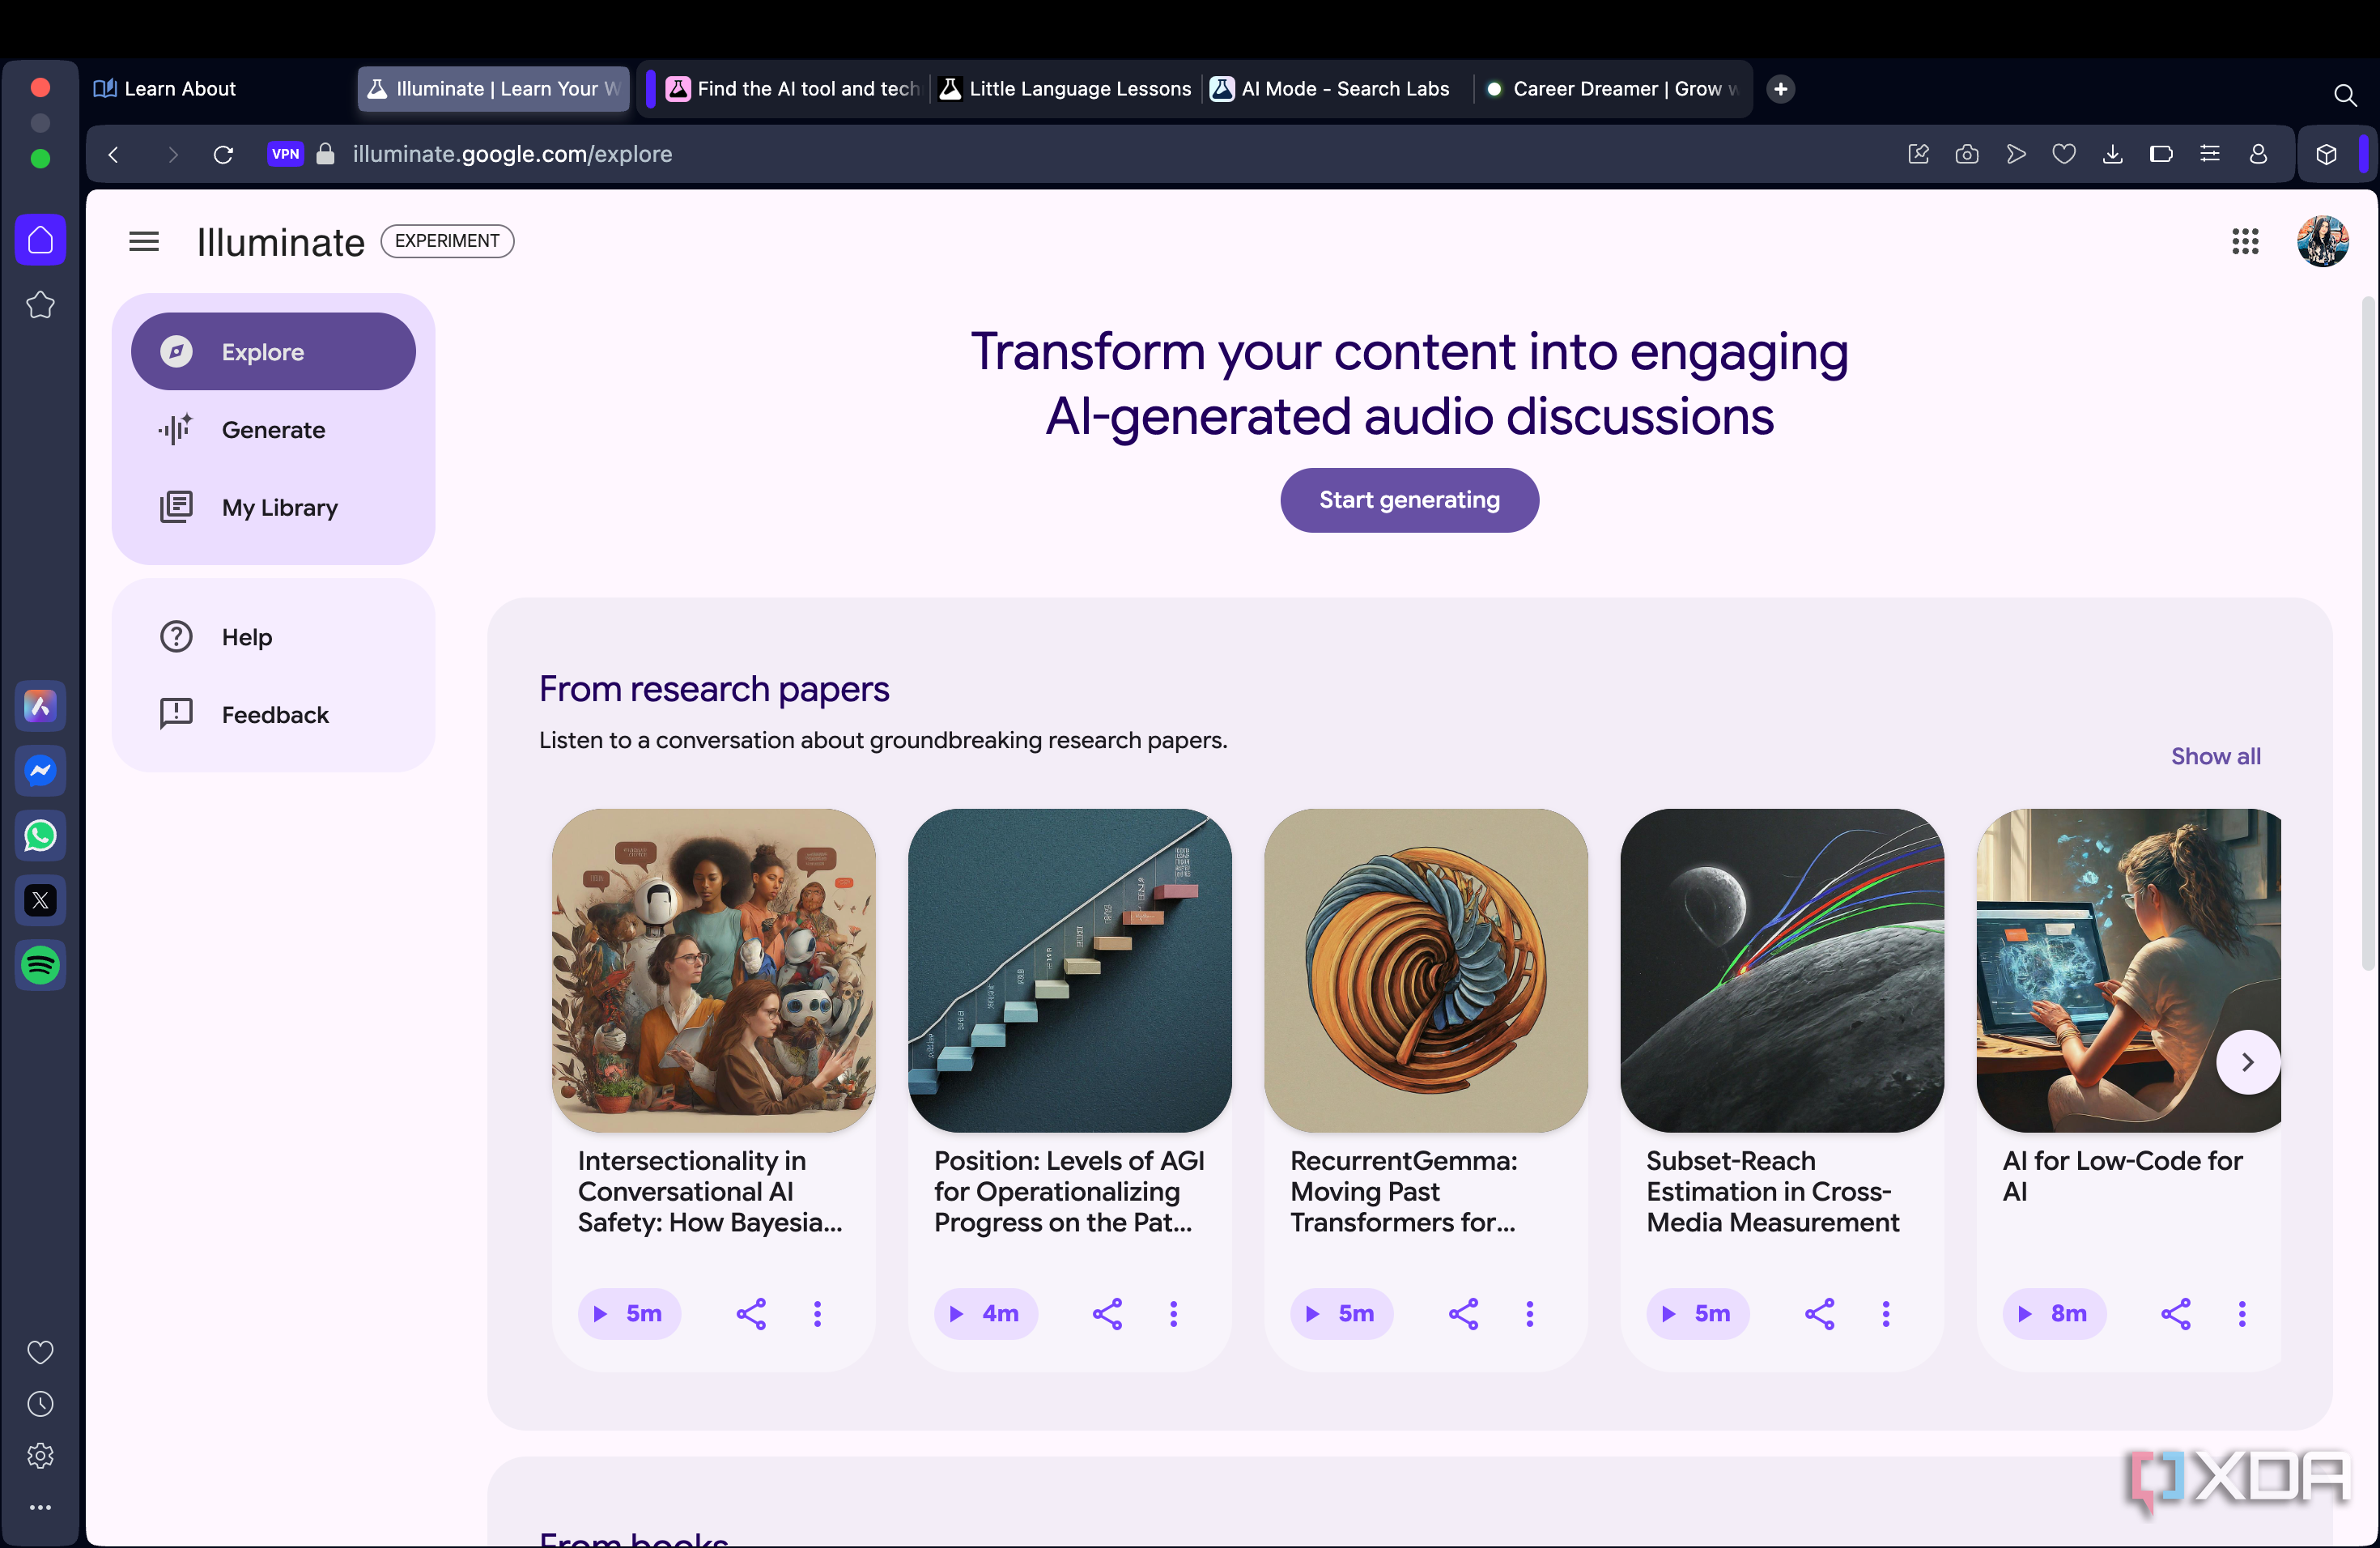The height and width of the screenshot is (1548, 2380).
Task: Open WhatsApp in the browser sidebar
Action: [40, 835]
